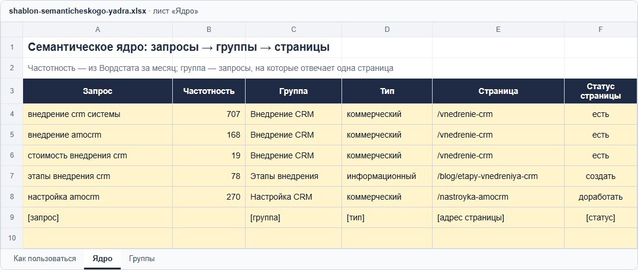Open the «Группы» sheet tab

[x=141, y=259]
